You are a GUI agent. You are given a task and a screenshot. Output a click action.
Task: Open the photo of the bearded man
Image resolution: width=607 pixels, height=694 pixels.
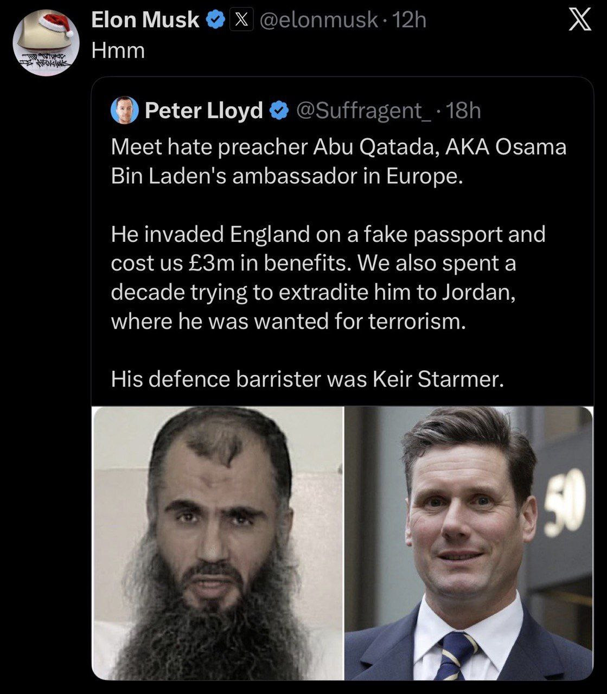218,542
